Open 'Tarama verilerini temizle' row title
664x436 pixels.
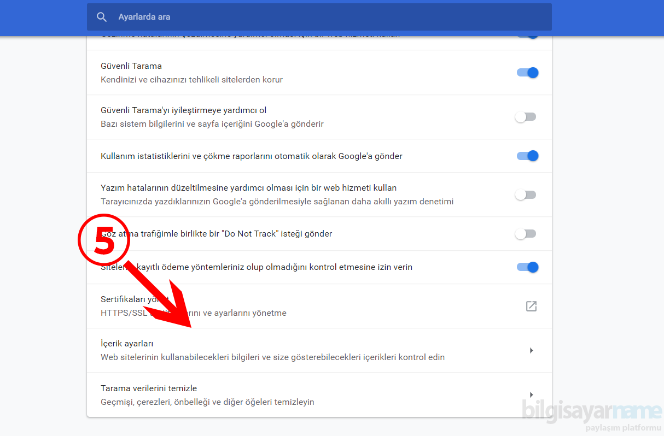149,388
